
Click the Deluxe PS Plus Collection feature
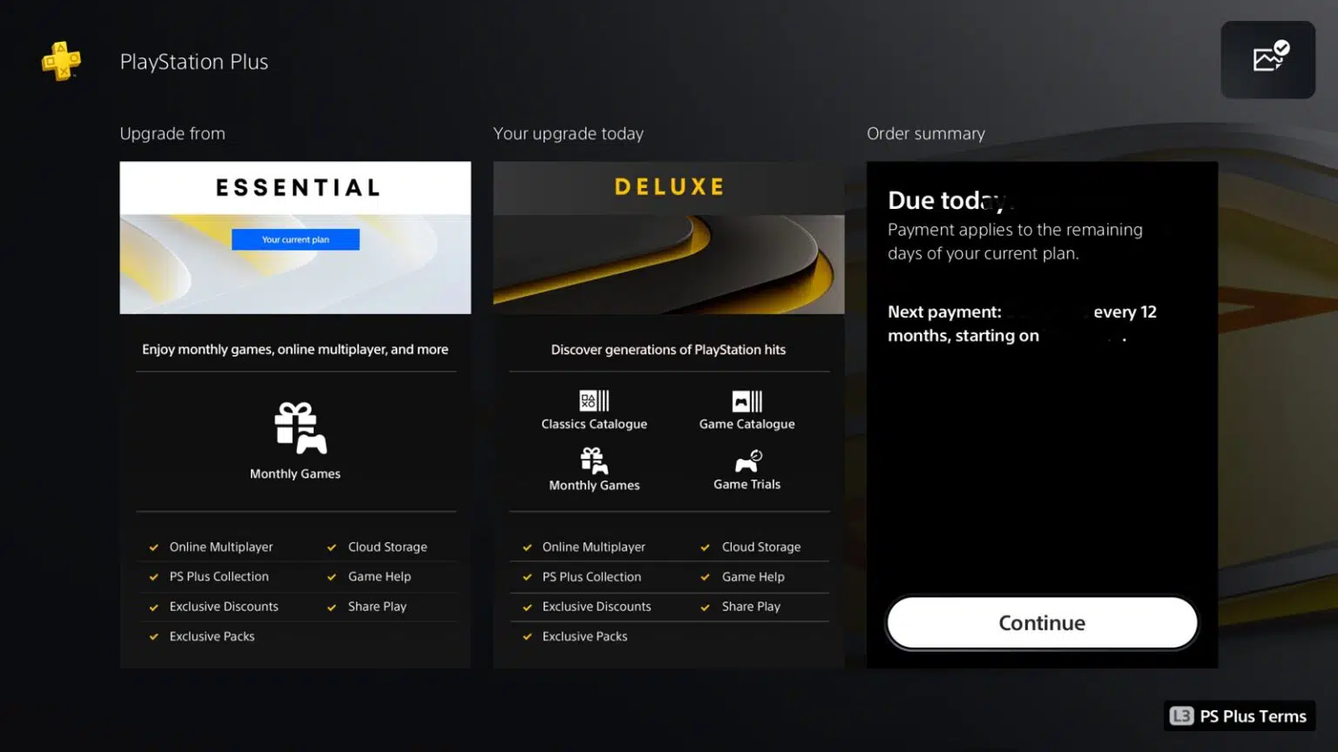(591, 577)
